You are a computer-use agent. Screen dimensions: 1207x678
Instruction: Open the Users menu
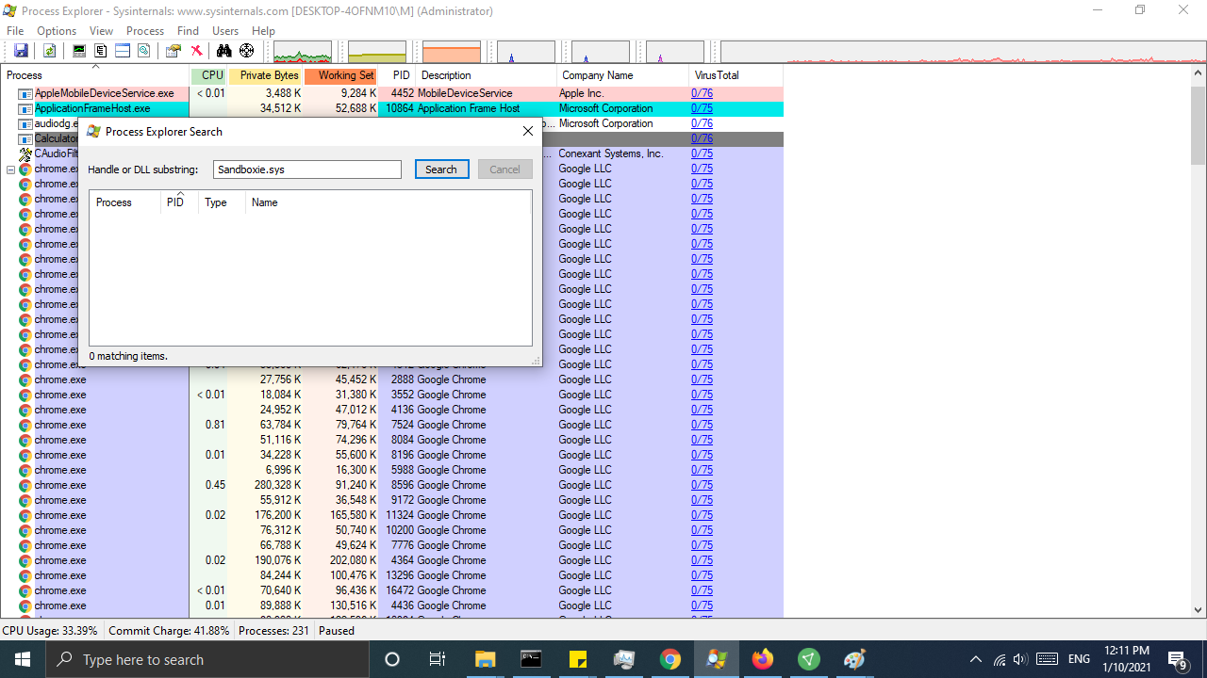(x=225, y=31)
